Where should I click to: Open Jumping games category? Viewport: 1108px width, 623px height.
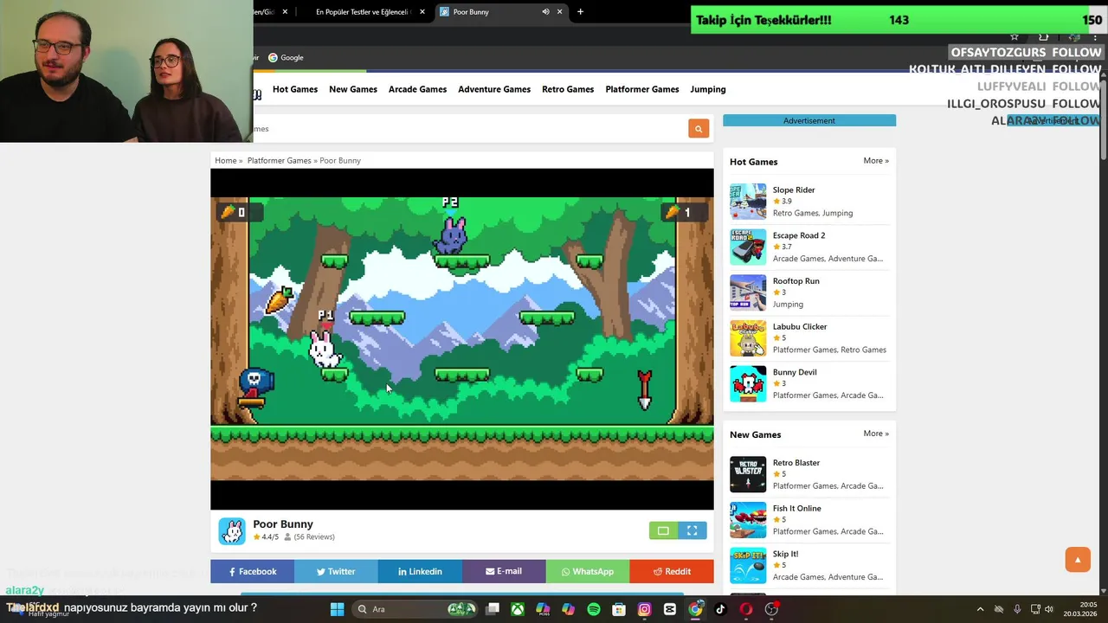coord(708,89)
